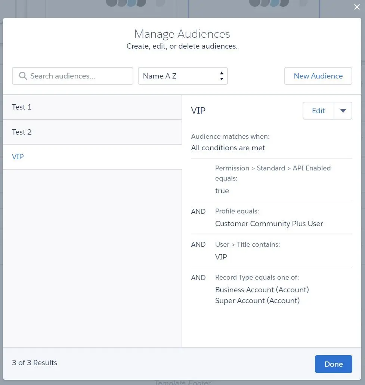Select the Test 2 audience
Screen dimensions: 365x385
pyautogui.click(x=92, y=132)
